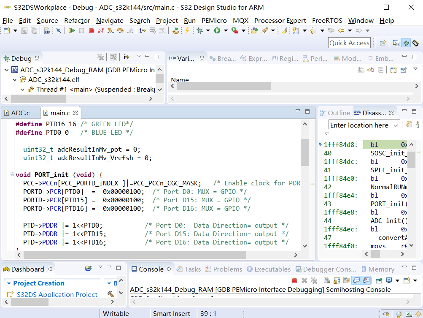The width and height of the screenshot is (423, 318).
Task: Click the Step Over icon
Action: pyautogui.click(x=120, y=30)
